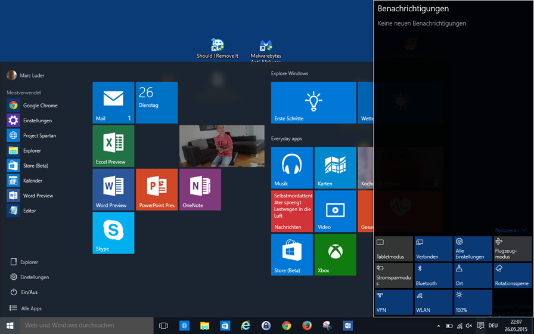Click the Verbinden quick action
The height and width of the screenshot is (334, 534).
pos(433,249)
